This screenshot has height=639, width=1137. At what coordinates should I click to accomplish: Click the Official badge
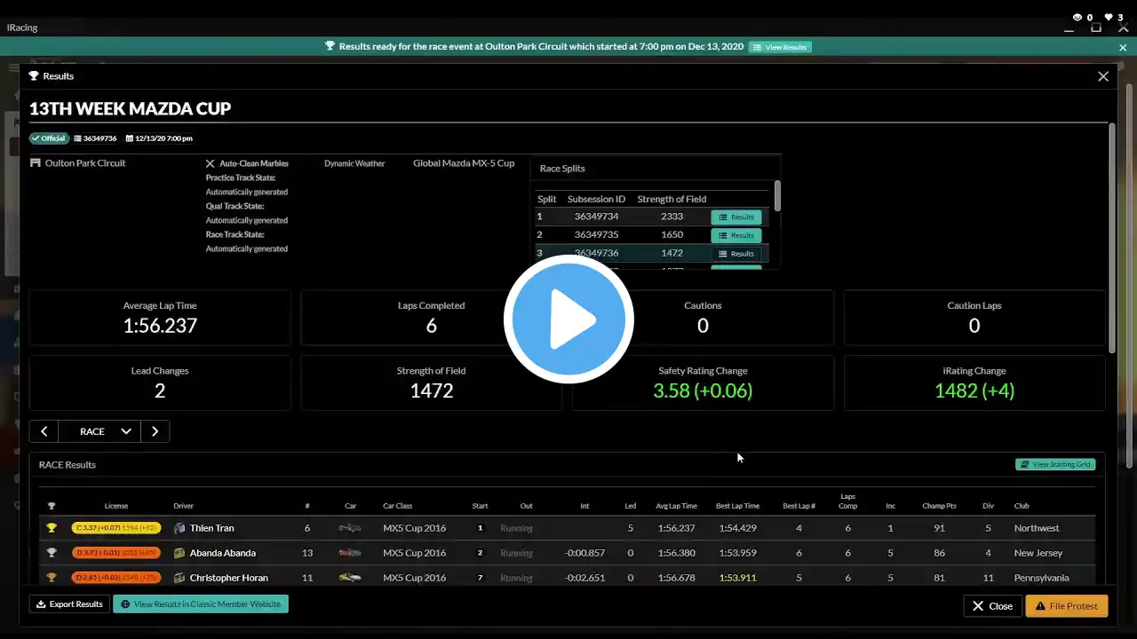(x=48, y=138)
